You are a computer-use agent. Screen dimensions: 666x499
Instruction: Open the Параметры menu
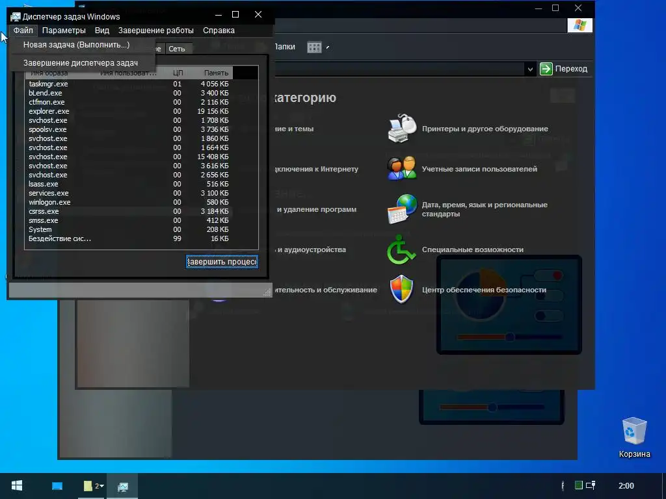pos(64,31)
